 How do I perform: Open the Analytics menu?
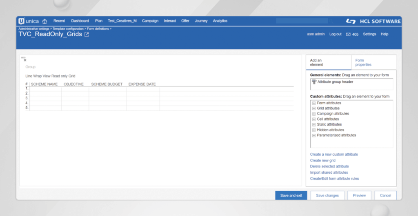[220, 21]
